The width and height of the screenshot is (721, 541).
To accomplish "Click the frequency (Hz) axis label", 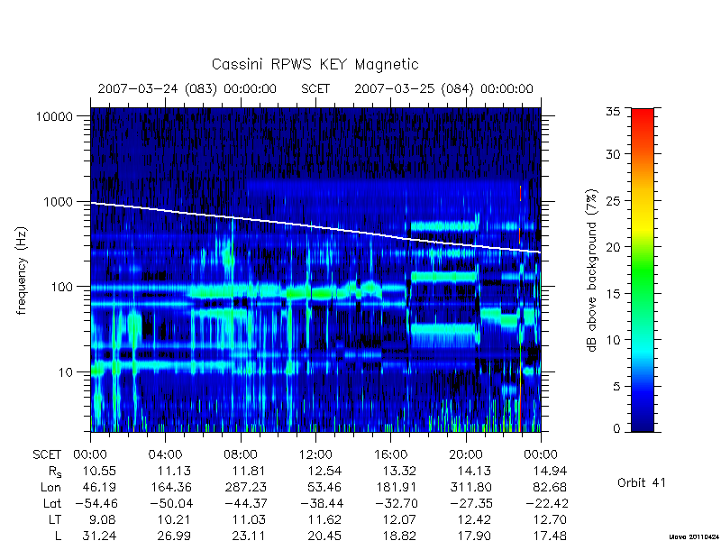I will (x=22, y=270).
